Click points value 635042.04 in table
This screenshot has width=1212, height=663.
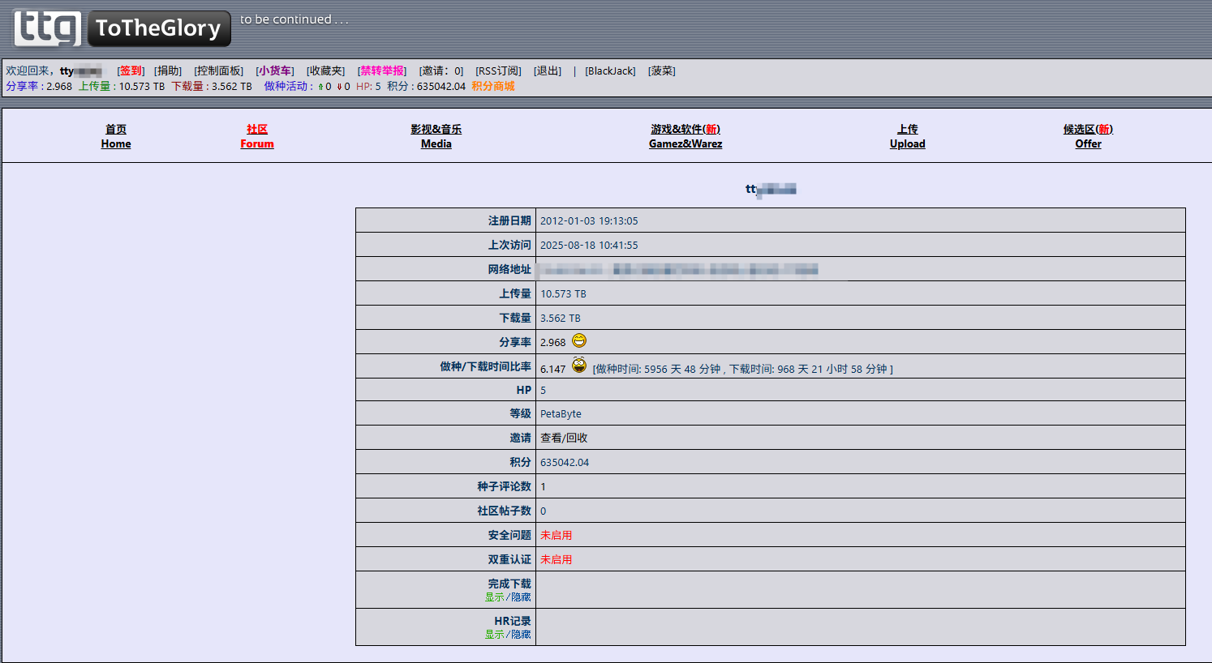tap(565, 462)
